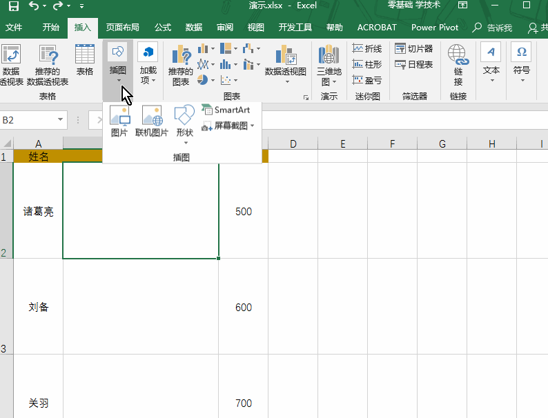Click the Name Box showing B2
The image size is (548, 418).
click(28, 120)
